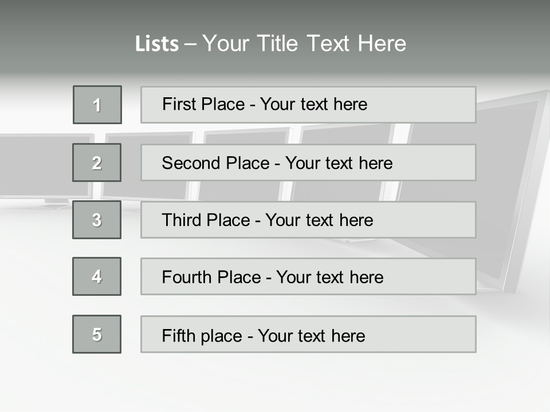
Task: Click "Your text here" in the Third Place line
Action: (319, 220)
